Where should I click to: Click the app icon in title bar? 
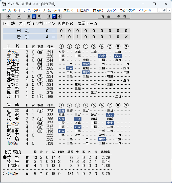4,4
